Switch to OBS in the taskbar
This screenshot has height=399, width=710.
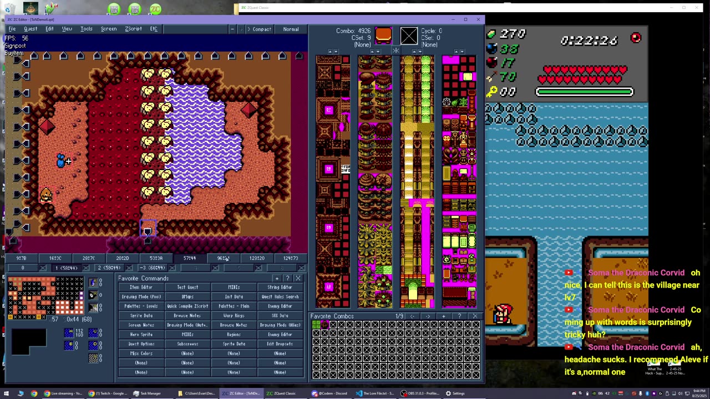(x=420, y=393)
